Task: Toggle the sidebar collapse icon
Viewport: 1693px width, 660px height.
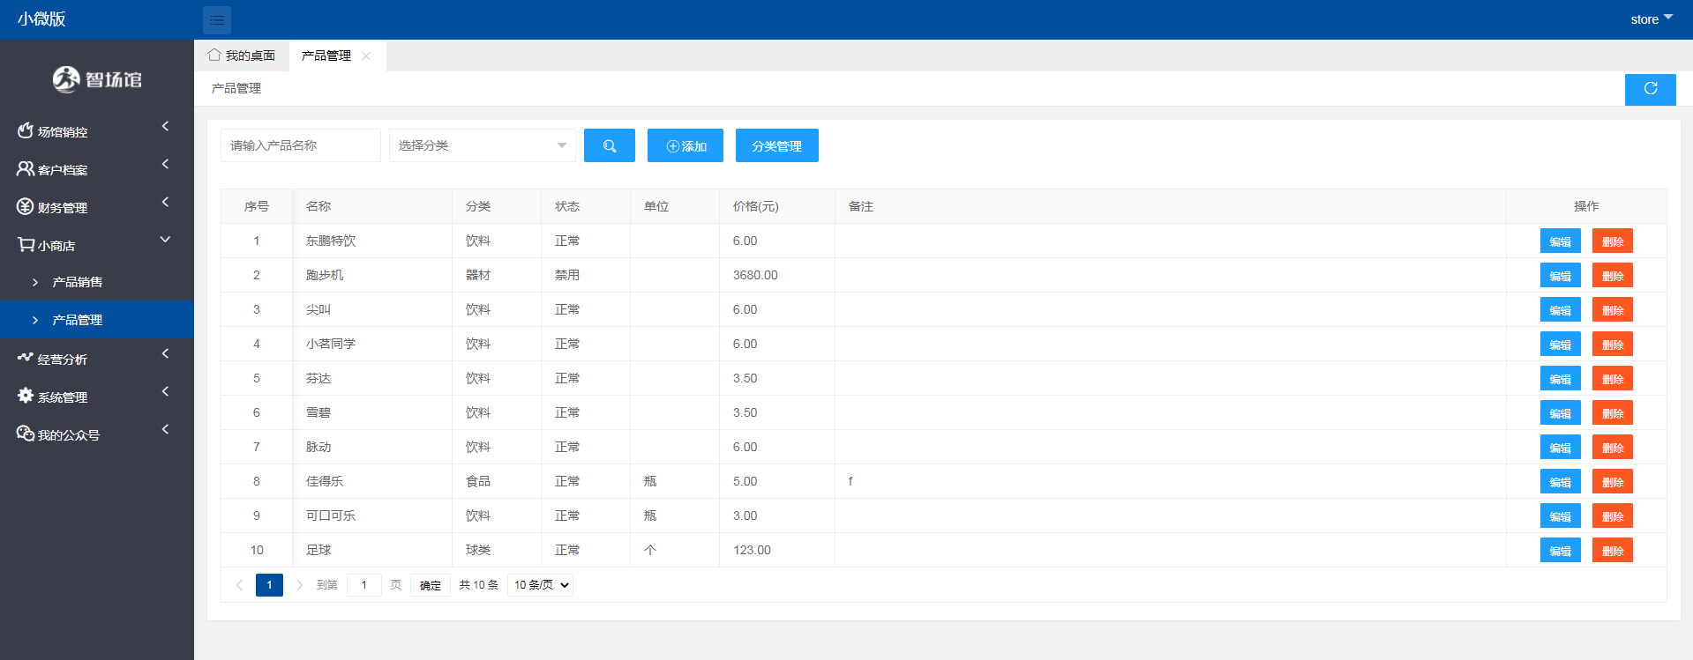Action: 216,19
